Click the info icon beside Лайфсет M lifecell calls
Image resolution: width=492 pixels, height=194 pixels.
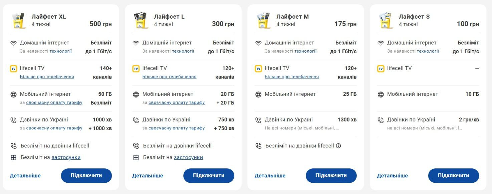tap(338, 146)
